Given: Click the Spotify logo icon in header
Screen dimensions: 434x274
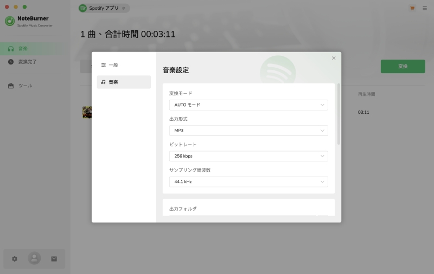Looking at the screenshot, I should coord(83,8).
